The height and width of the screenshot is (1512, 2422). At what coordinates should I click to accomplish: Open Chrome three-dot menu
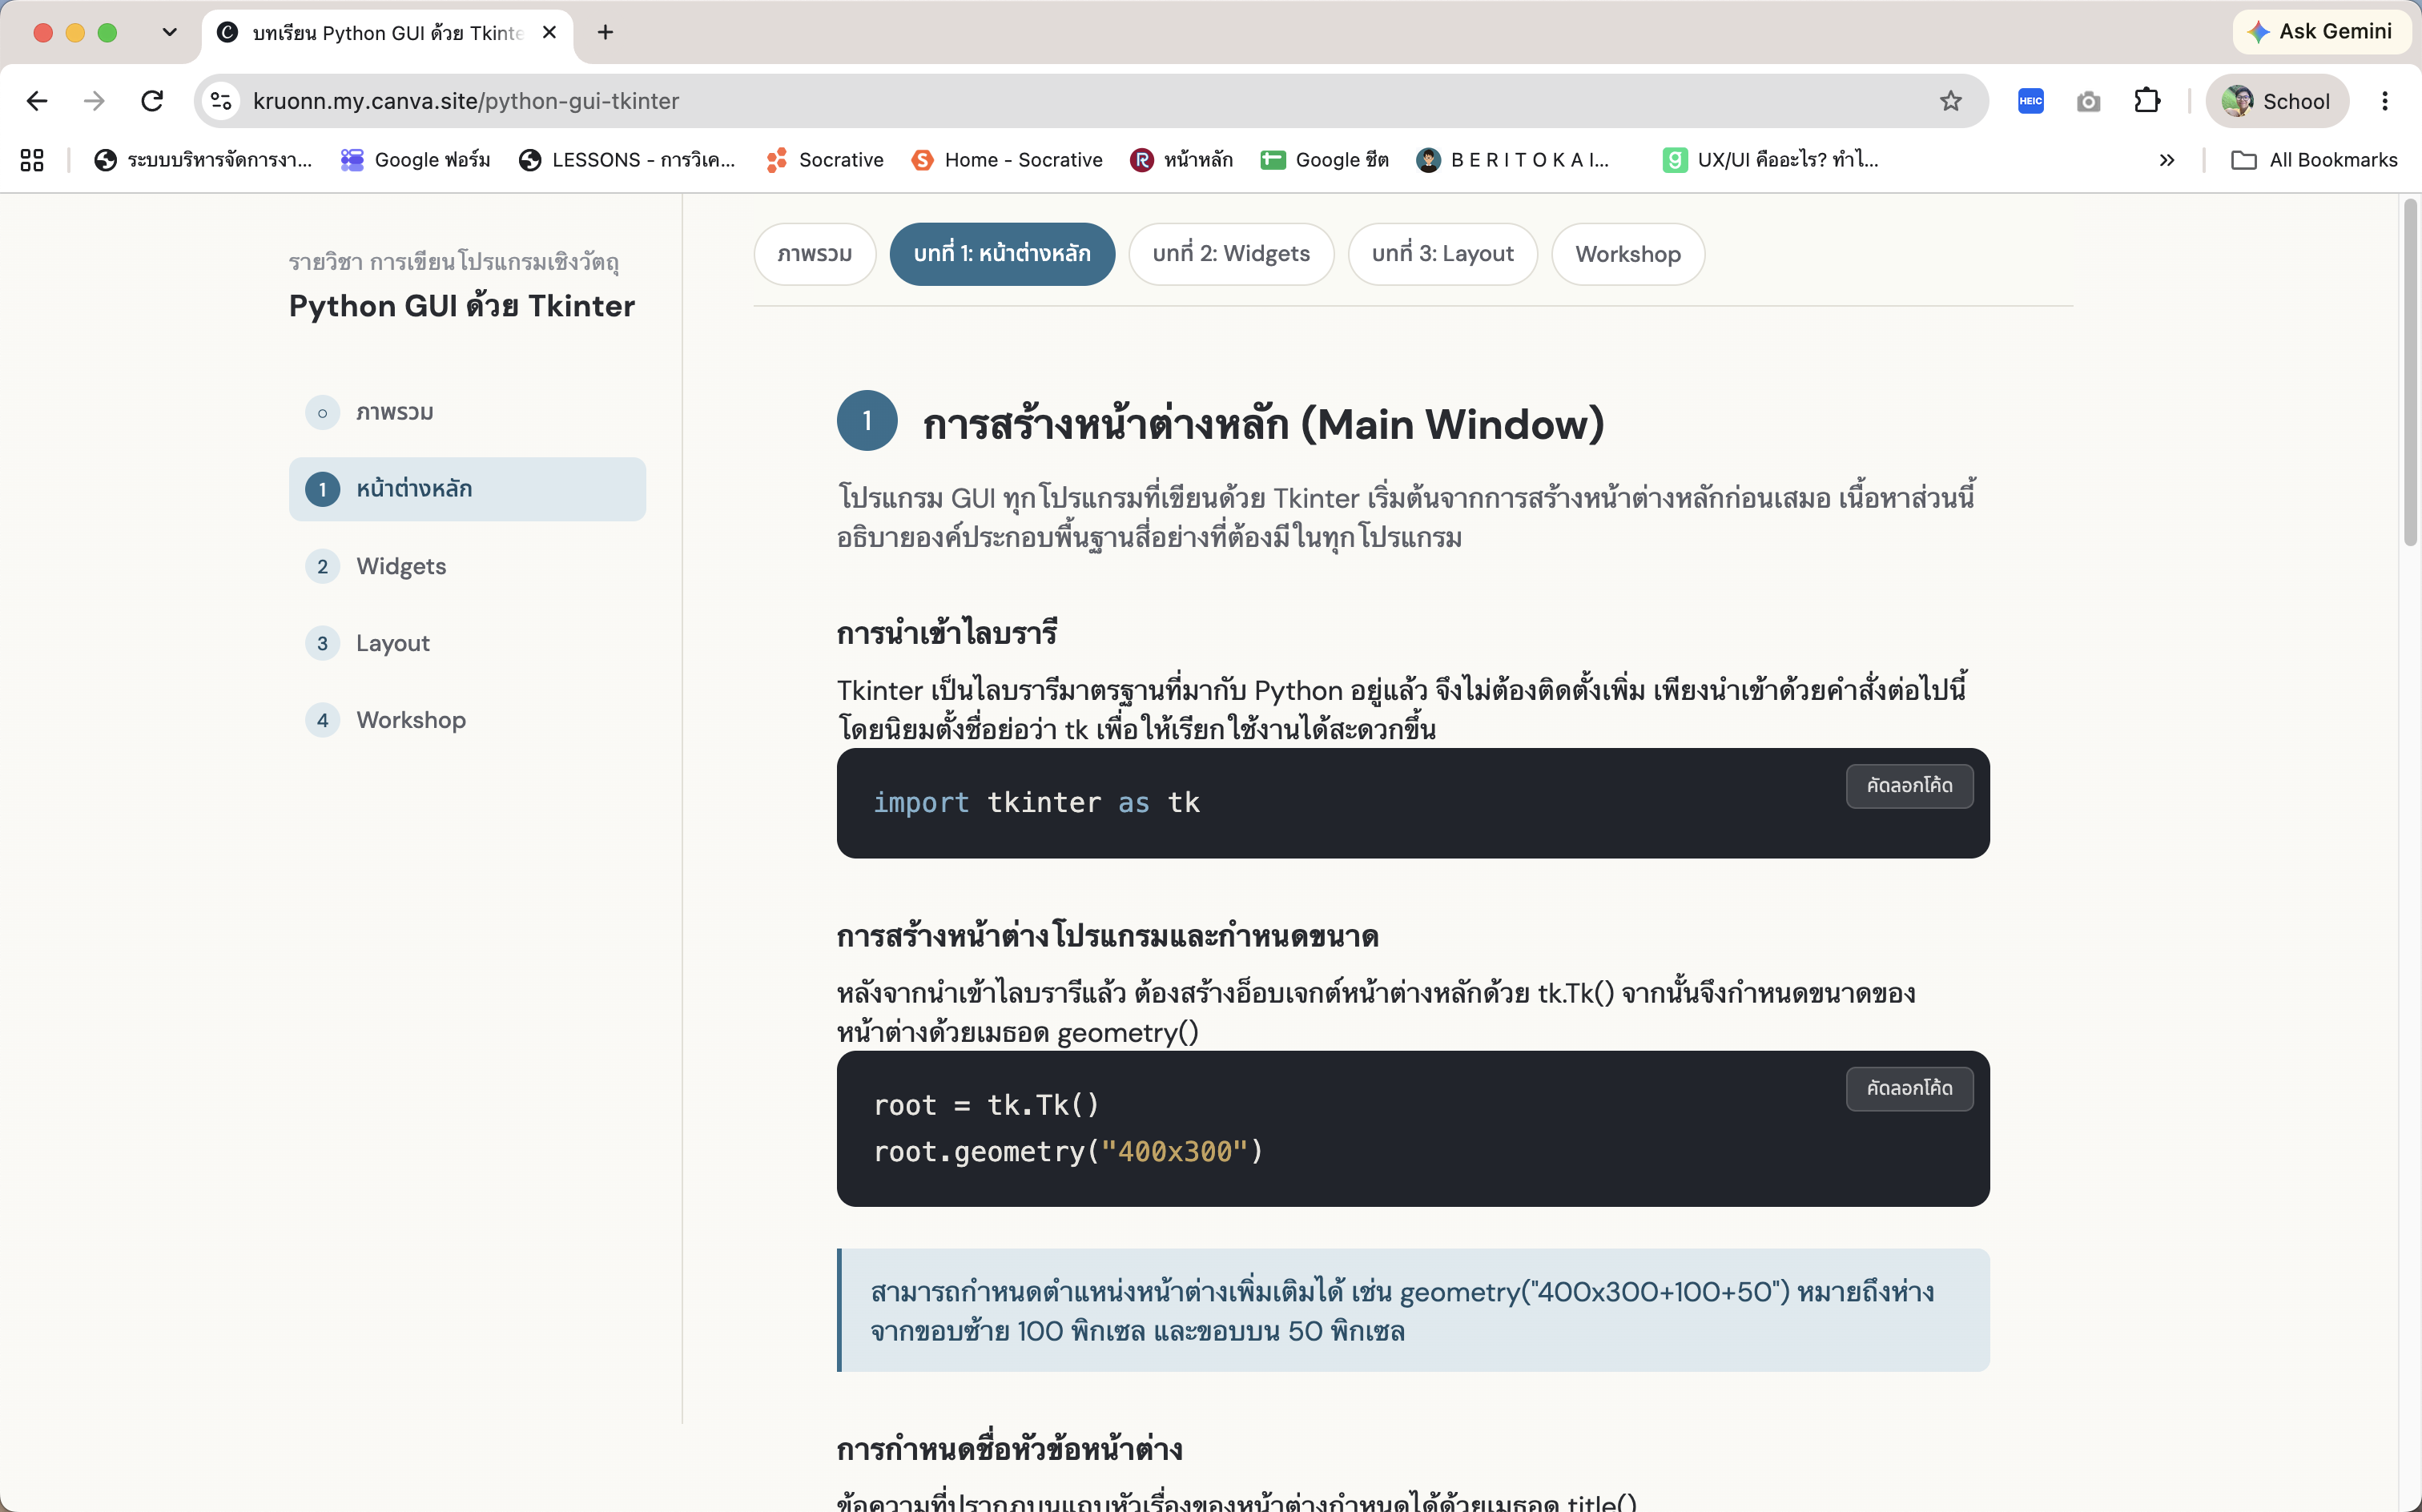[2385, 101]
